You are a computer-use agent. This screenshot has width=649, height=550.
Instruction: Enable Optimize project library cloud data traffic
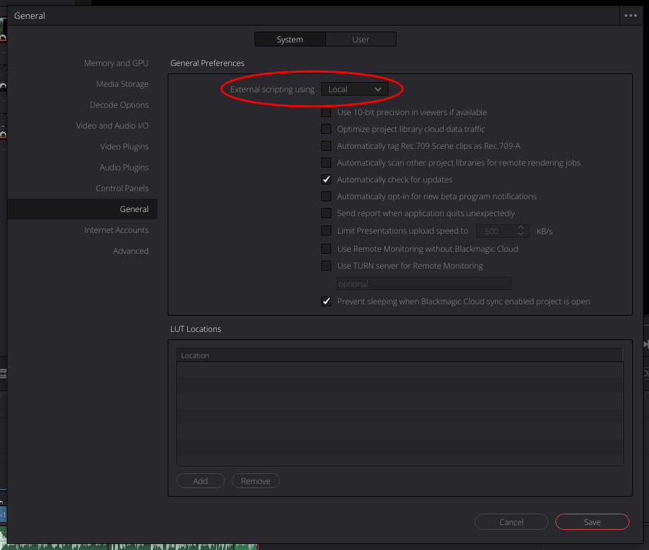pyautogui.click(x=326, y=129)
